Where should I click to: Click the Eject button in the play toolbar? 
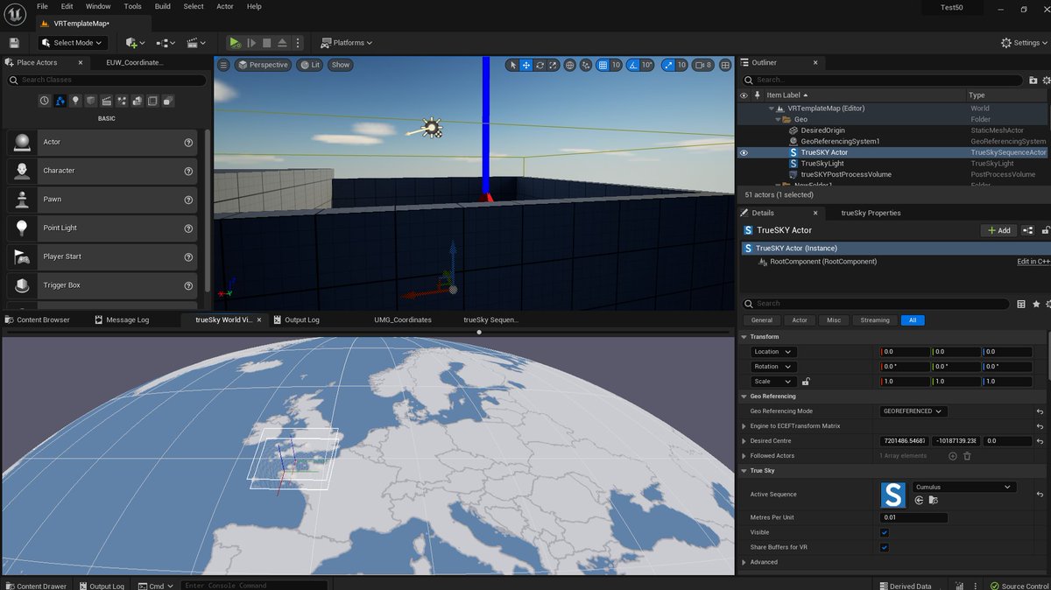282,42
